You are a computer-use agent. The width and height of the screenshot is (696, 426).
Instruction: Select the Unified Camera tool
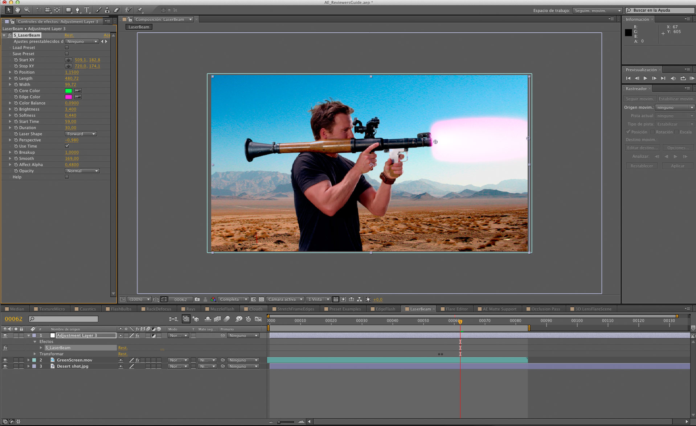[48, 10]
